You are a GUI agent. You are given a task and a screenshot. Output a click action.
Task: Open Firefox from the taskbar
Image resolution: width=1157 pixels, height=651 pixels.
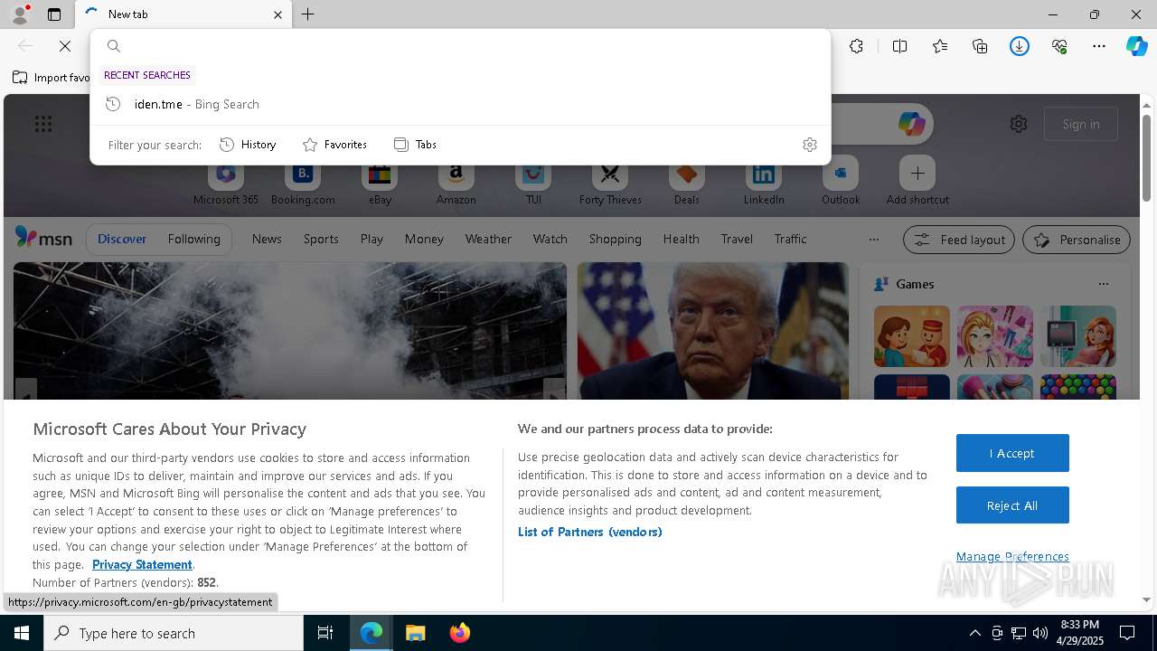click(460, 633)
